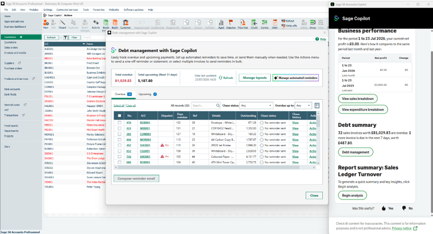Click Begin analysis button in Copilot
The height and width of the screenshot is (234, 433).
pos(353,195)
